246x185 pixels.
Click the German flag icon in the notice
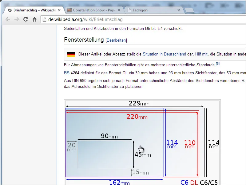pos(71,54)
